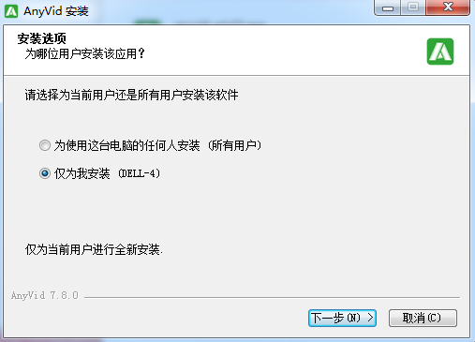Click the AnyVid 7.8.0 version text

[45, 295]
